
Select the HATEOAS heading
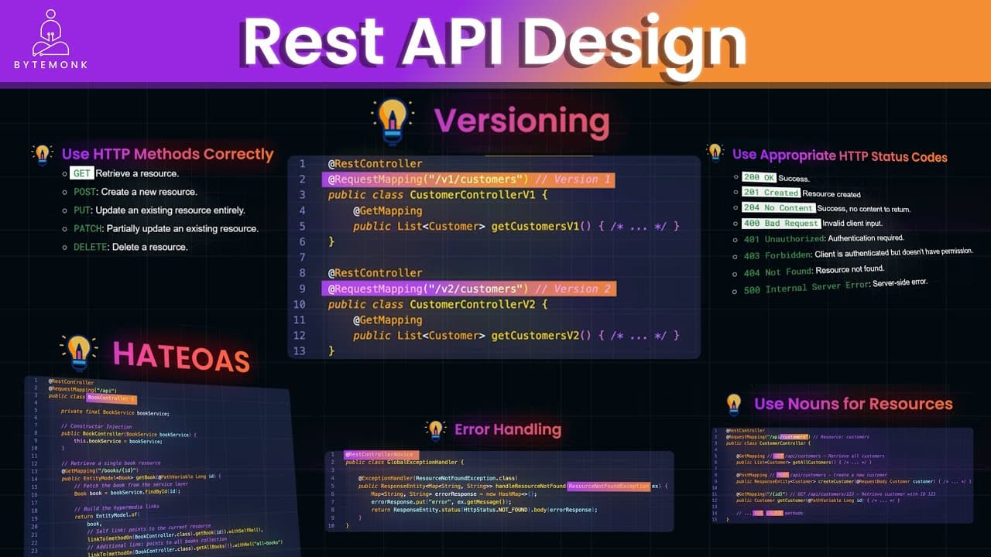[182, 357]
